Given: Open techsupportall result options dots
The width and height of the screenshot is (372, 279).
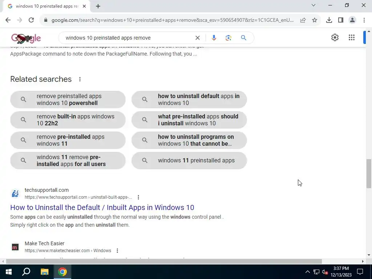Looking at the screenshot, I should point(138,197).
